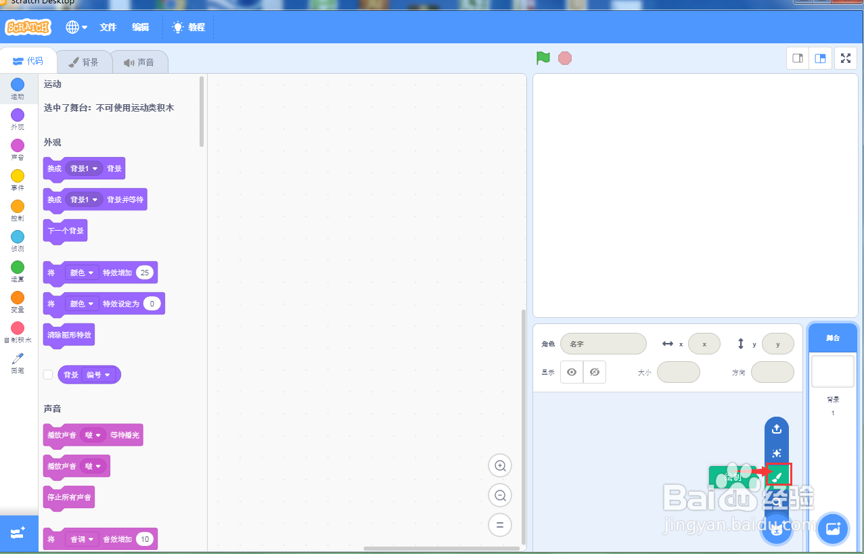Click the upload sprite icon
This screenshot has width=864, height=554.
point(776,428)
